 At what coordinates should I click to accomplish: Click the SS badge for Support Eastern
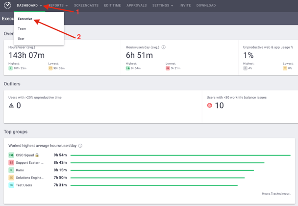coord(11,163)
